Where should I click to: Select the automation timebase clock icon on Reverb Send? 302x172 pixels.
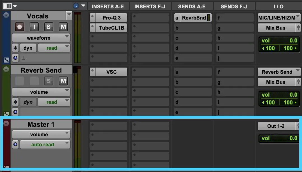point(16,112)
